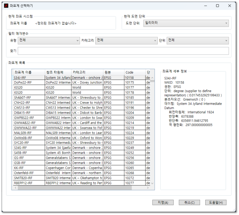Sort by 참조 타원체 column header

click(58, 72)
